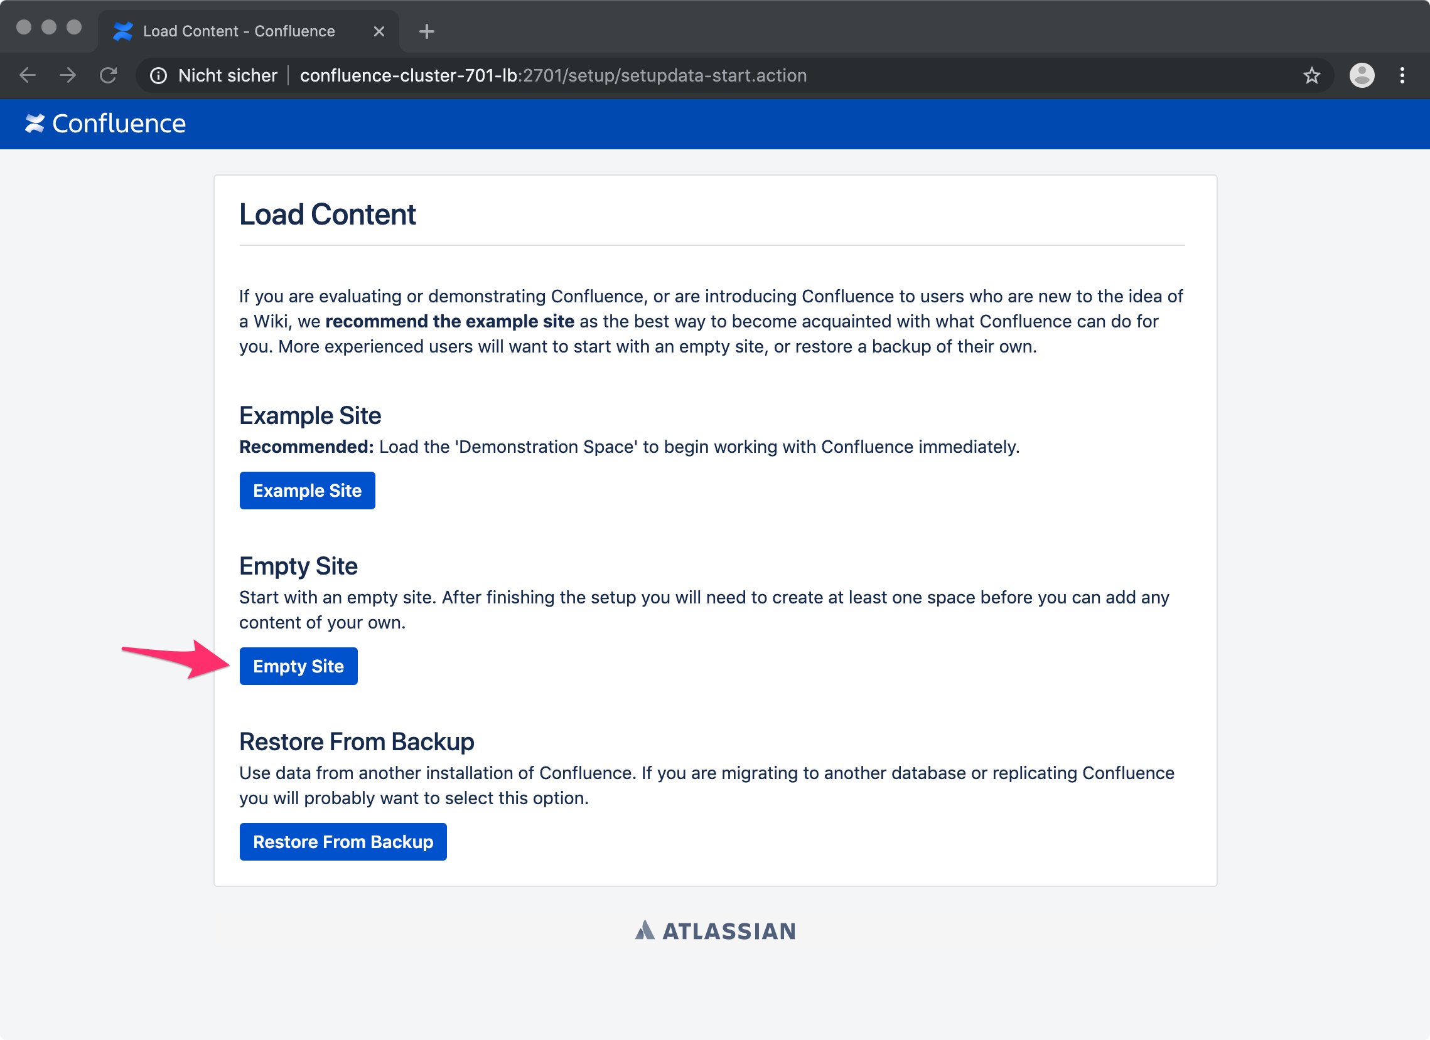Click the Load Content page heading

(x=327, y=215)
